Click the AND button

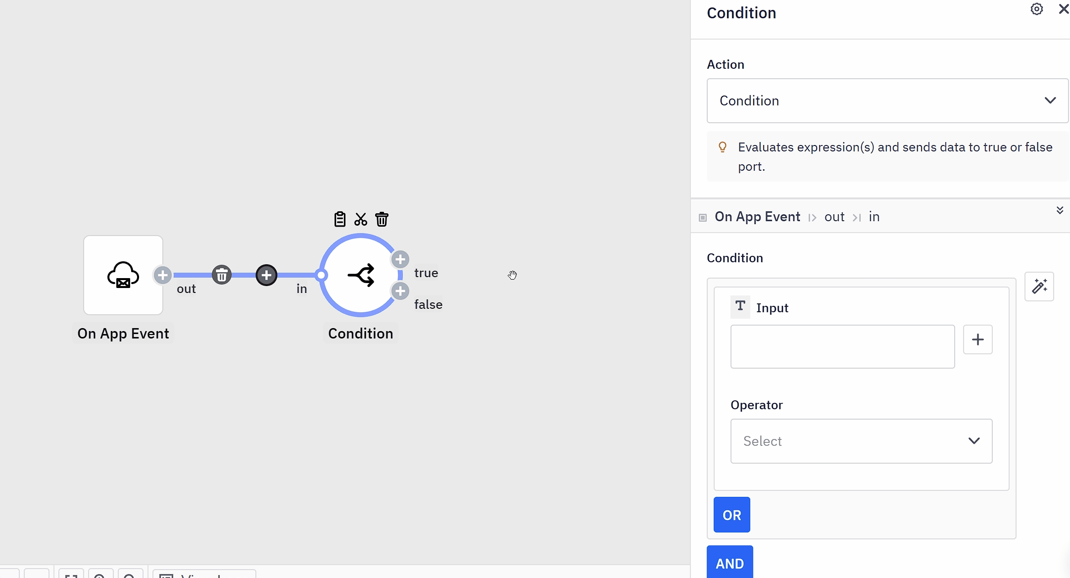click(x=730, y=563)
